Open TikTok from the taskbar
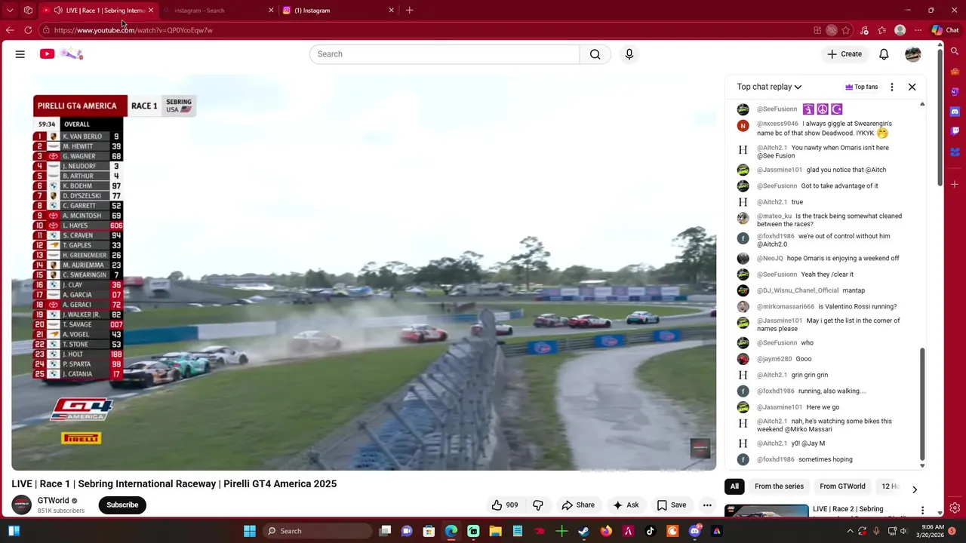Viewport: 966px width, 543px height. (x=651, y=531)
